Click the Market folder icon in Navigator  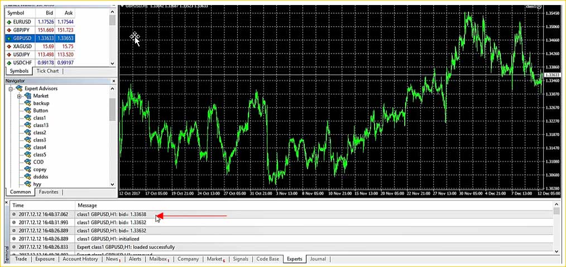(x=28, y=96)
